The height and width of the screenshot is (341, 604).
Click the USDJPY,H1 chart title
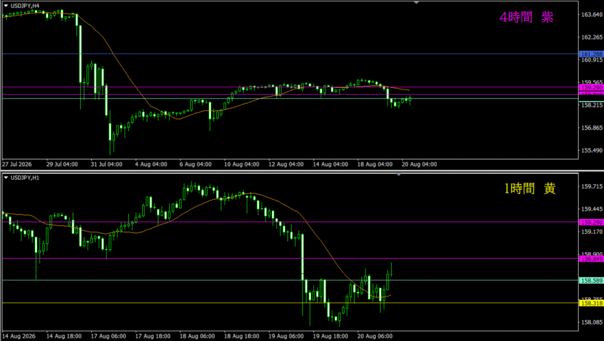pyautogui.click(x=25, y=178)
